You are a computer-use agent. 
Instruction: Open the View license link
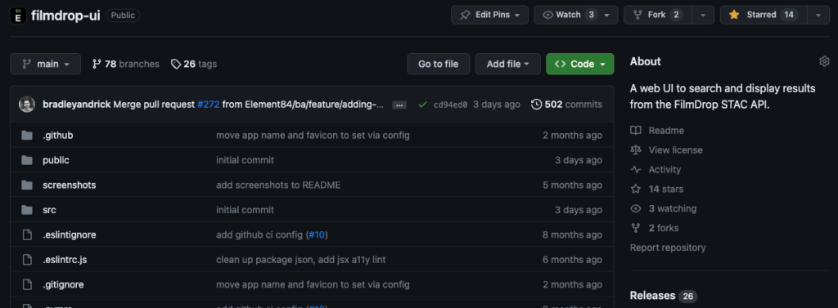(x=666, y=150)
